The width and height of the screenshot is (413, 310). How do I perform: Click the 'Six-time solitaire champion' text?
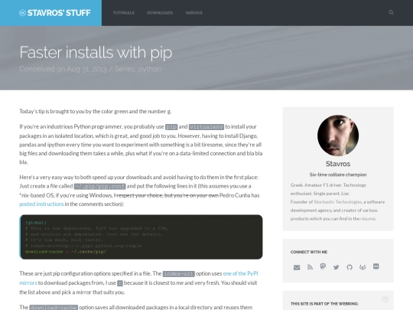click(338, 175)
